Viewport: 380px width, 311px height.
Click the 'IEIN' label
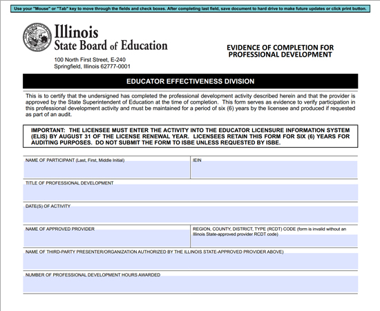tap(197, 160)
